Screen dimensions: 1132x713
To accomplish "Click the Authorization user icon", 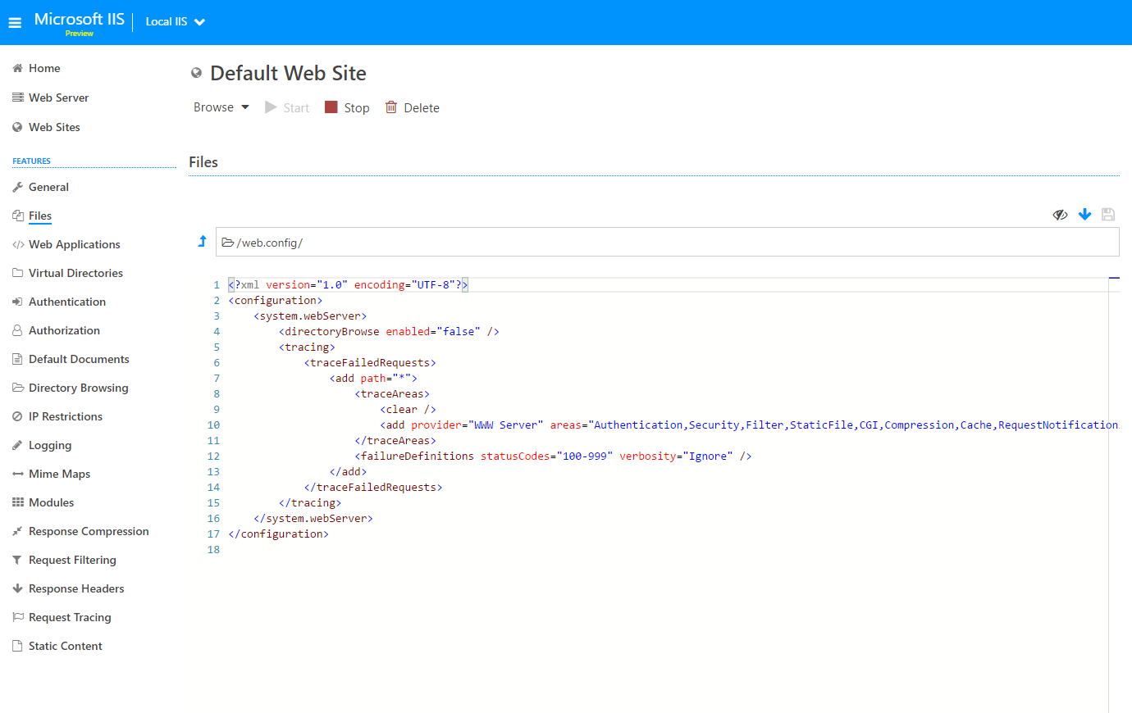I will click(x=17, y=330).
